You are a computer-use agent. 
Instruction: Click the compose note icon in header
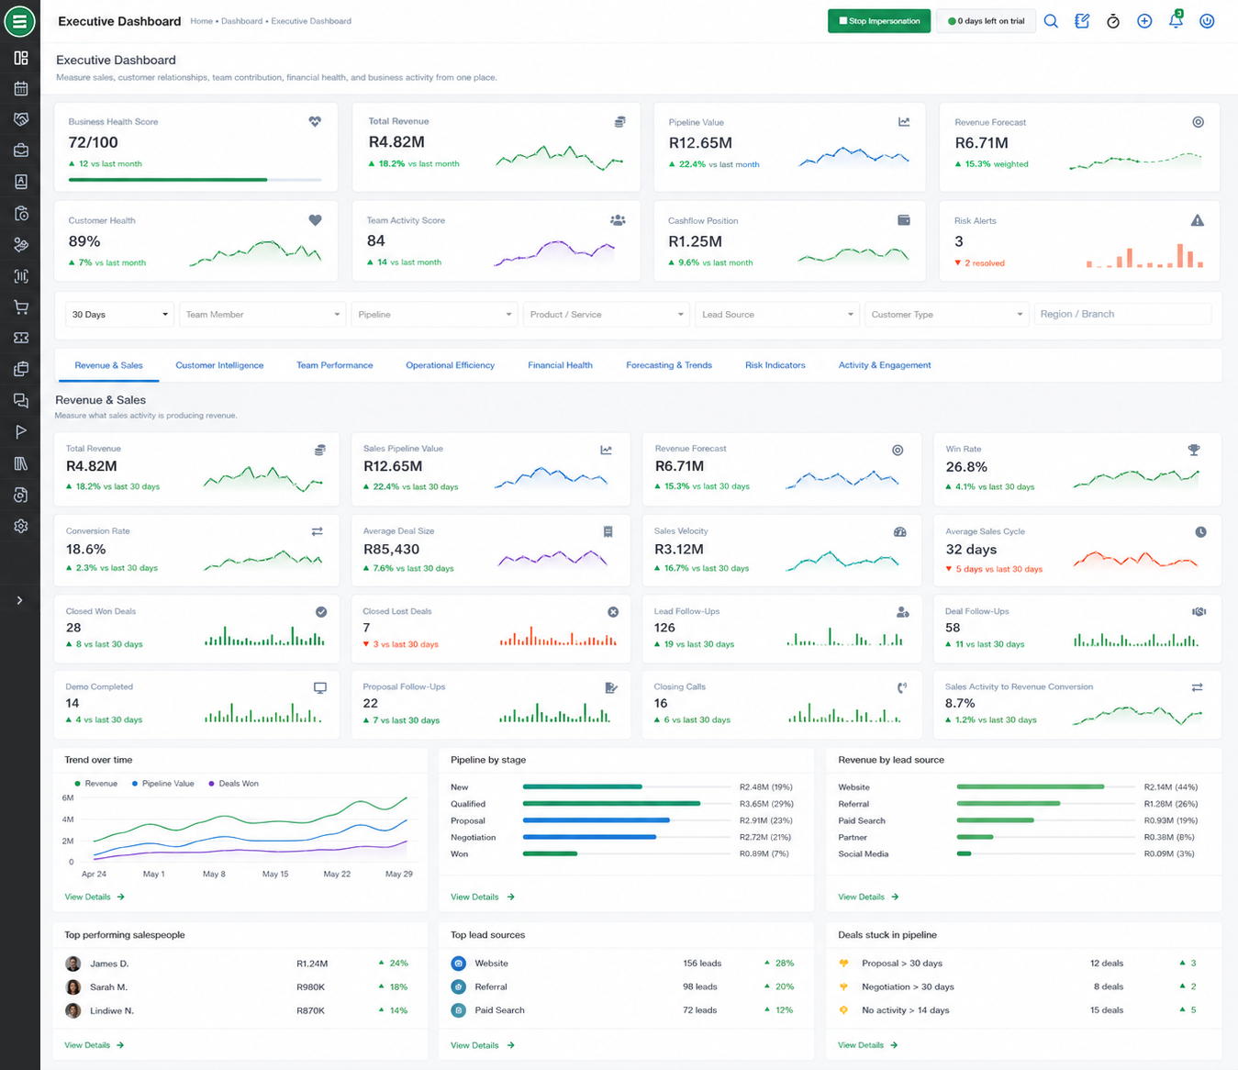(x=1082, y=21)
